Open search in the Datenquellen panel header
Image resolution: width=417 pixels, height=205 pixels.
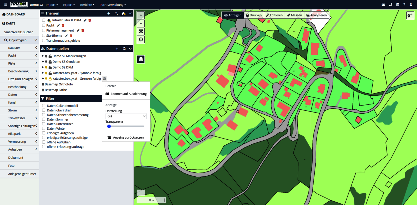coord(124,49)
